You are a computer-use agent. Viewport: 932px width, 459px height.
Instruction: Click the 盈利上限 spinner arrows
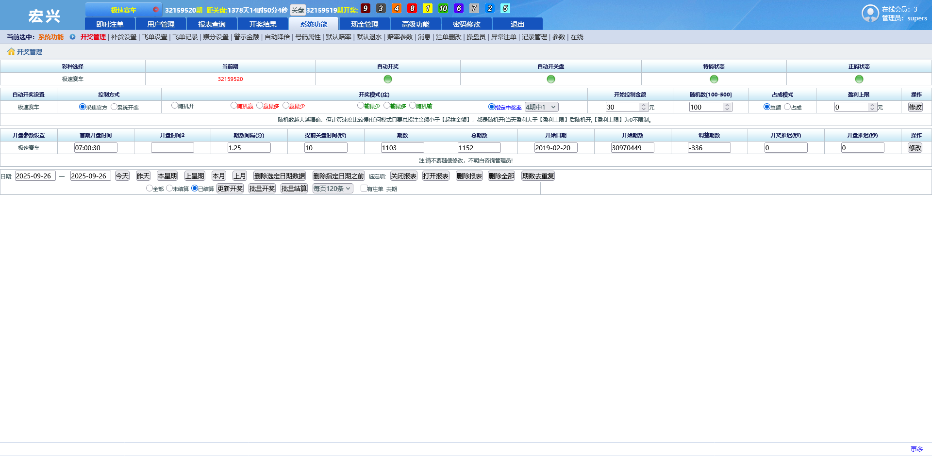[872, 107]
